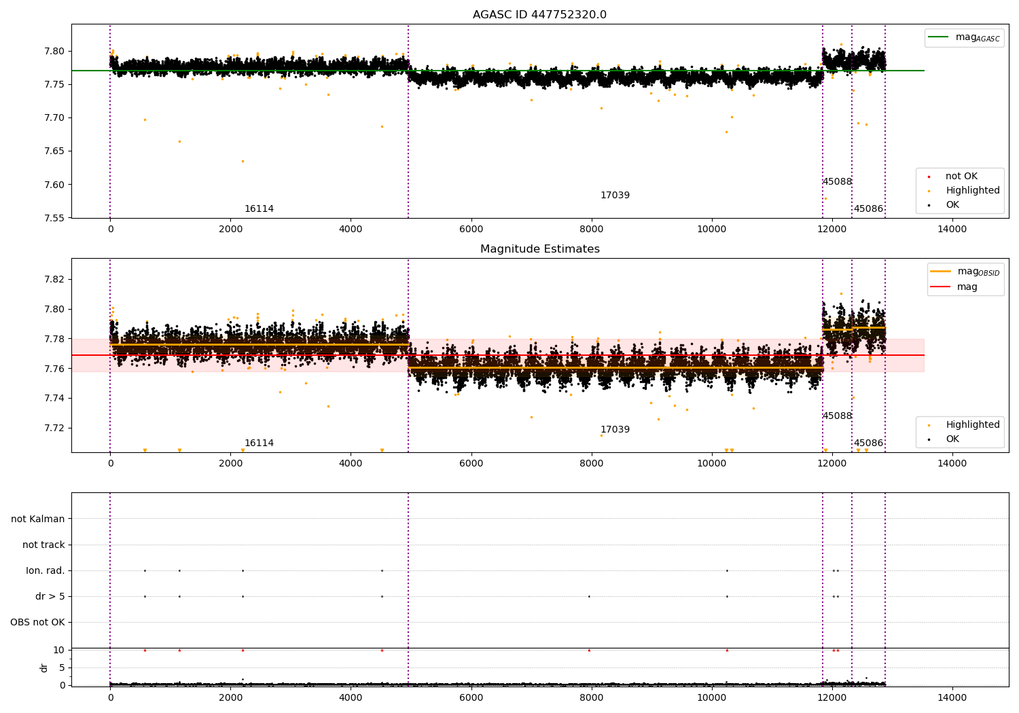Select the orange mag OBSID legend entry
The height and width of the screenshot is (713, 1019).
coord(965,272)
